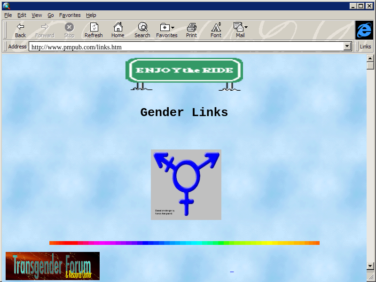Open the Favorites folder toolbar icon

point(164,27)
